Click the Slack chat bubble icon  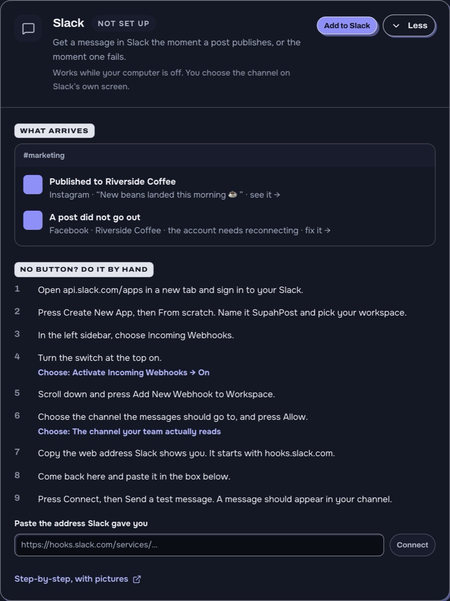tap(28, 29)
